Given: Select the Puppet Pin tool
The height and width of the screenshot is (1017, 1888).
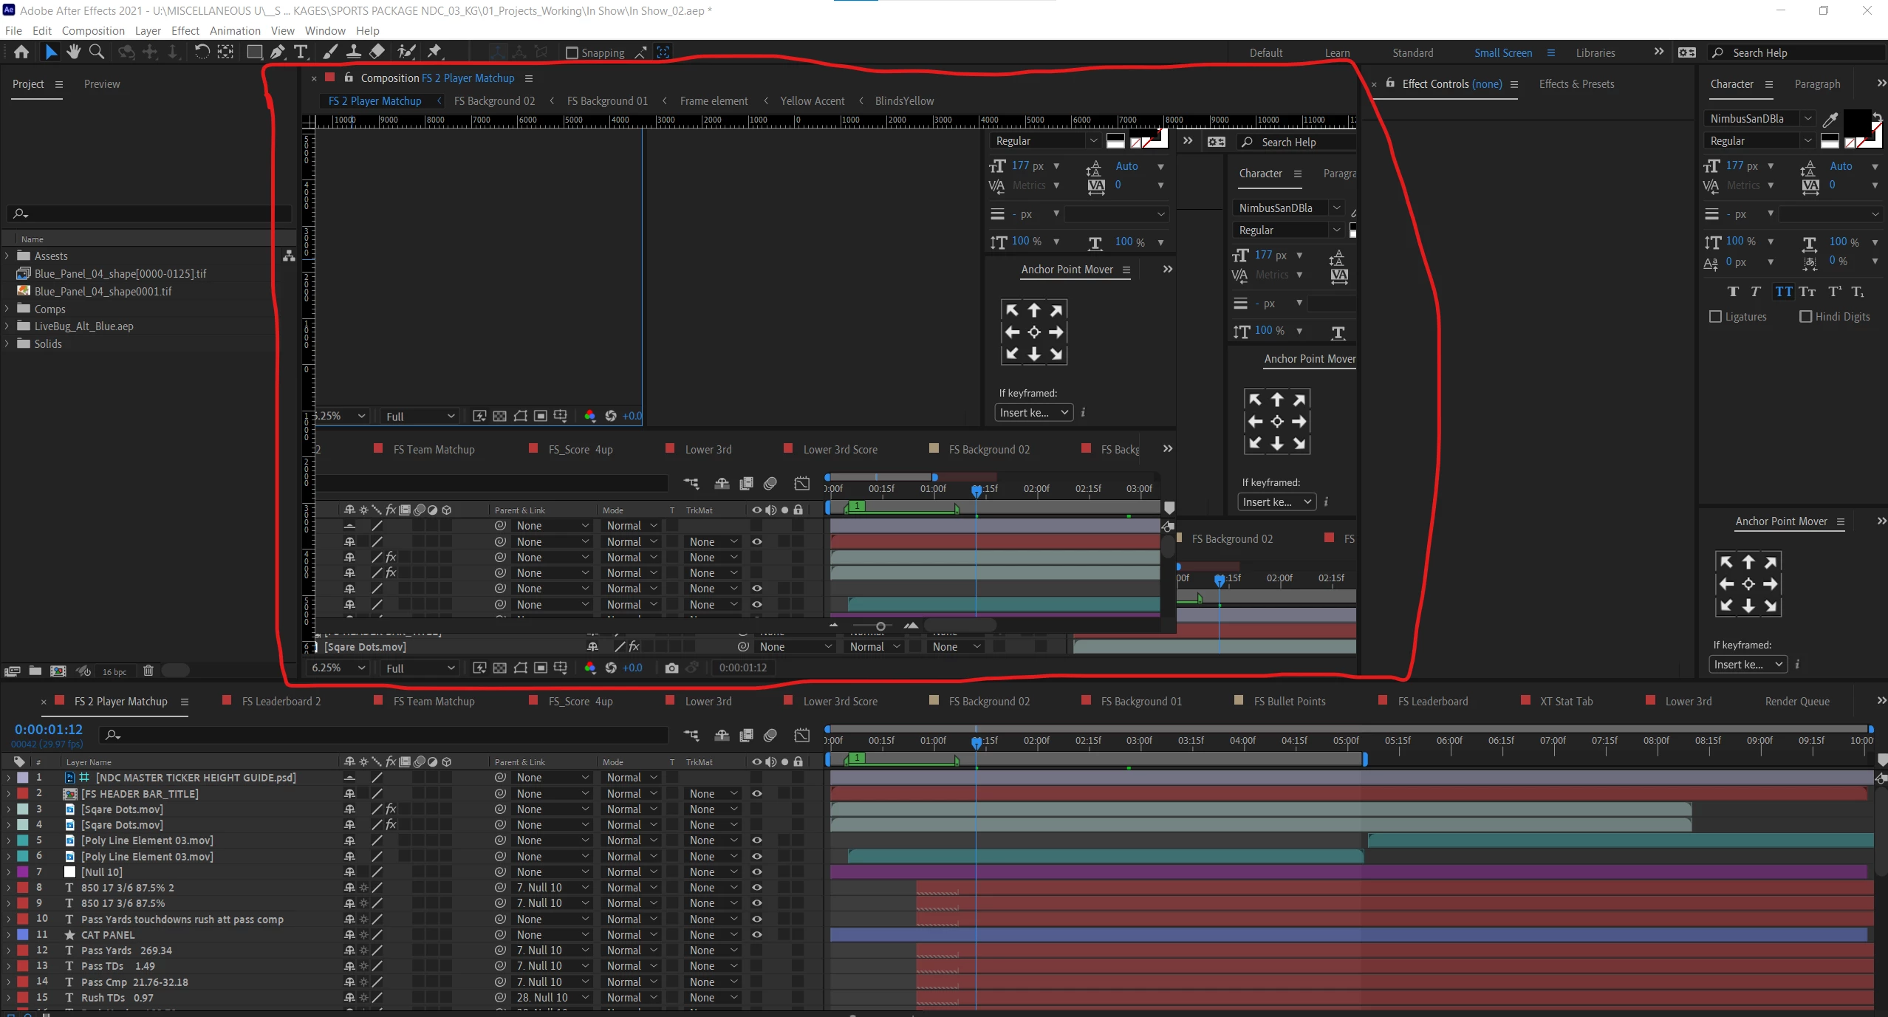Looking at the screenshot, I should 434,52.
